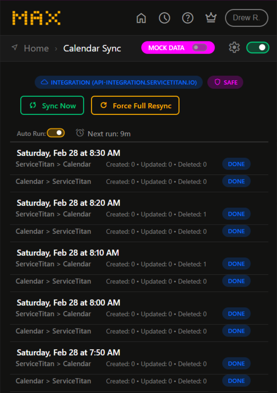Viewport: 277px width, 393px height.
Task: Open the Home icon in the top navigation
Action: pos(141,19)
